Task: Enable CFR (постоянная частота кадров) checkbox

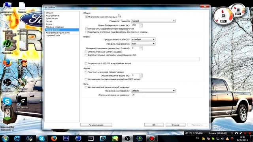Action: click(x=86, y=52)
